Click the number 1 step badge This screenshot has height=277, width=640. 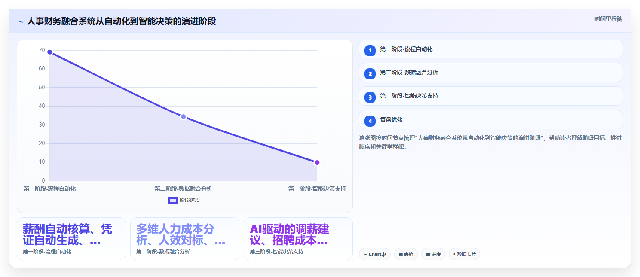pos(370,51)
